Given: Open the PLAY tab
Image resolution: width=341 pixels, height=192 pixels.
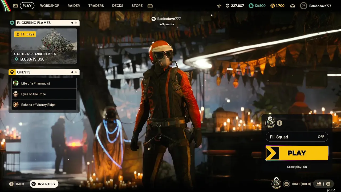Looking at the screenshot, I should [x=27, y=6].
